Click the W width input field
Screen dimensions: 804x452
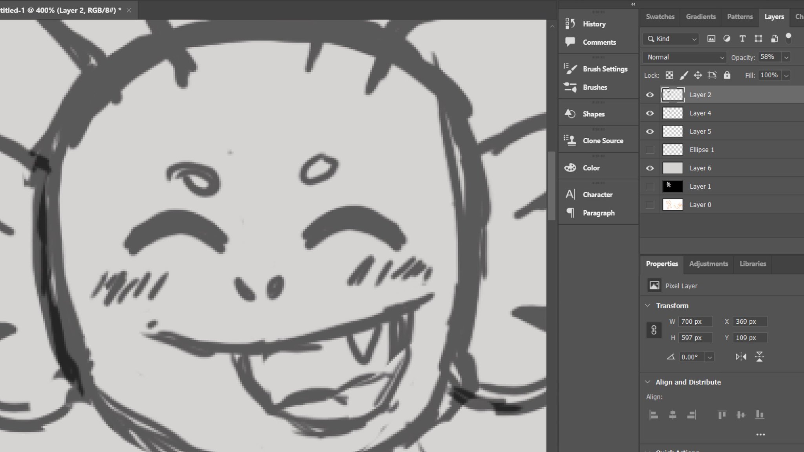pos(695,321)
